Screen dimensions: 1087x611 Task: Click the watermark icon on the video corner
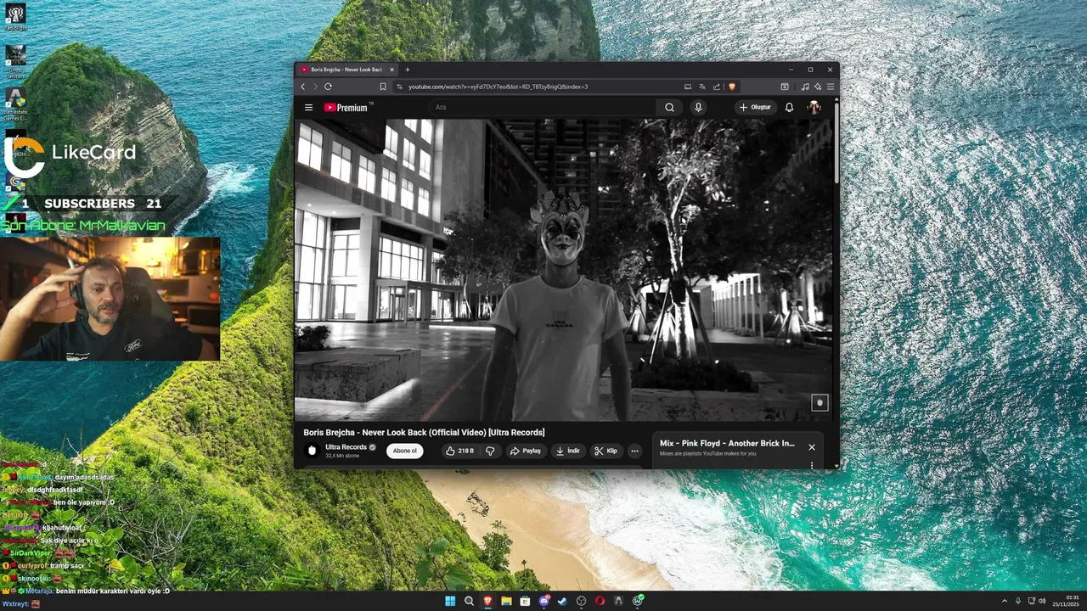point(819,402)
